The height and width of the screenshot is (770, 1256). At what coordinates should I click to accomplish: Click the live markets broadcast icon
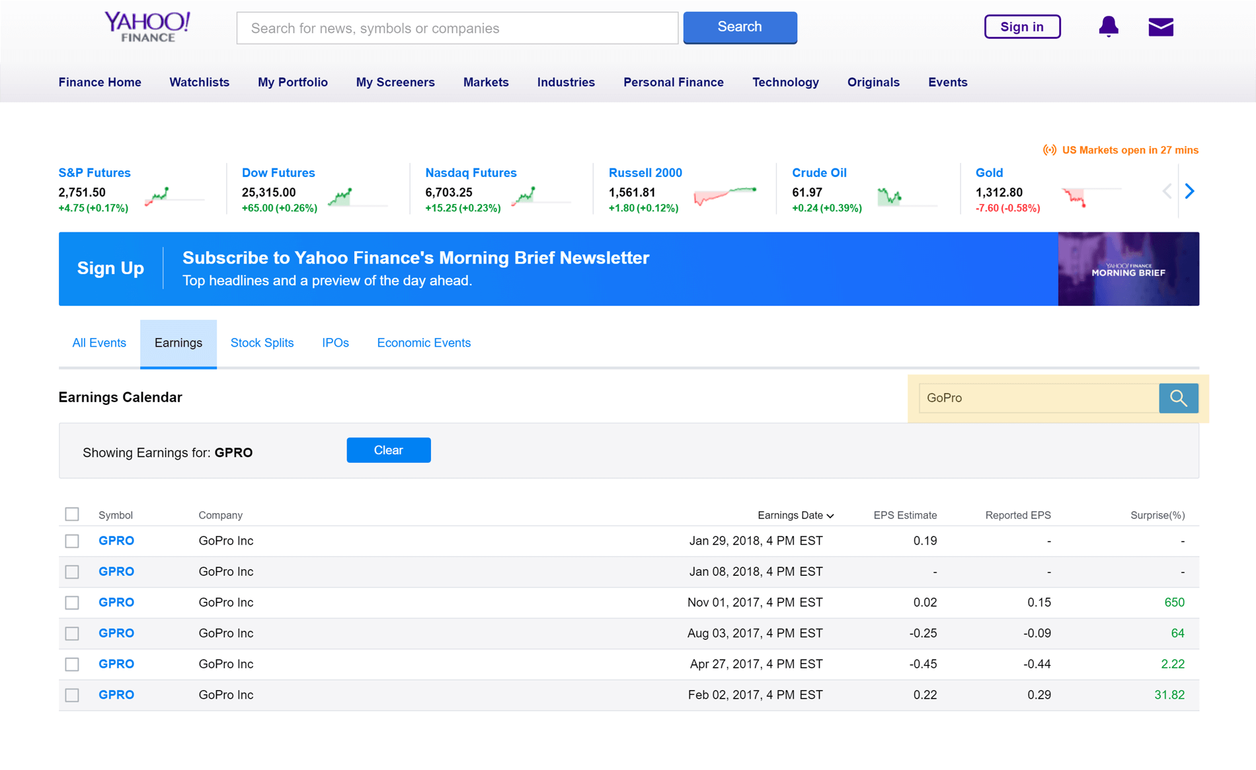[1049, 150]
